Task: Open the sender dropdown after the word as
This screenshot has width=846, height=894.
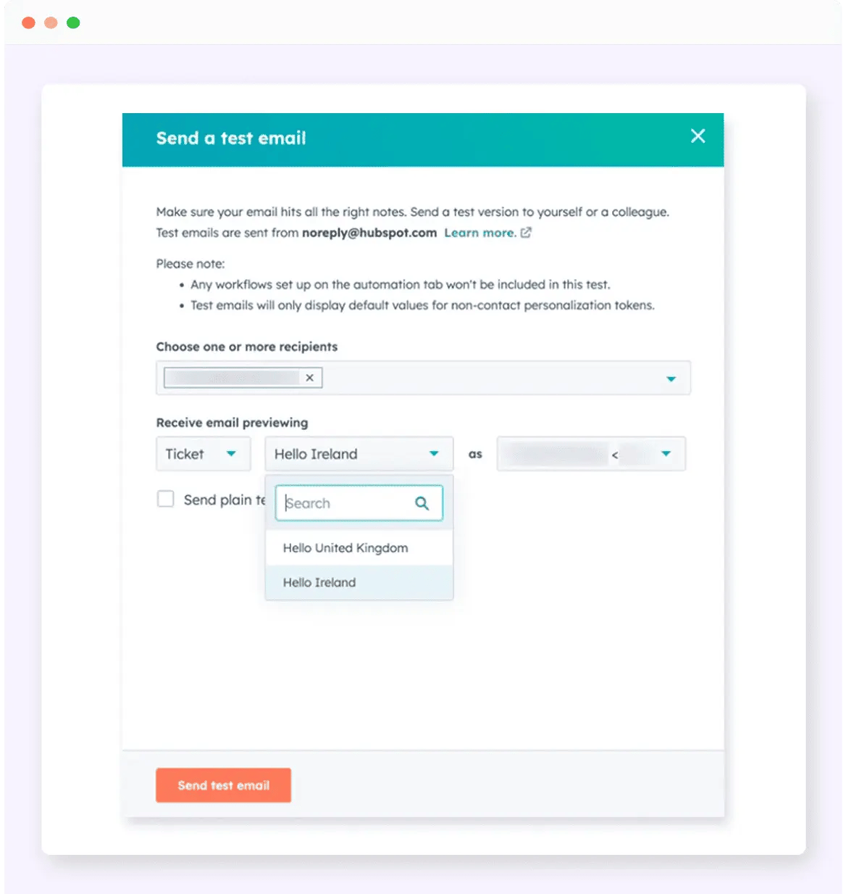Action: [591, 454]
